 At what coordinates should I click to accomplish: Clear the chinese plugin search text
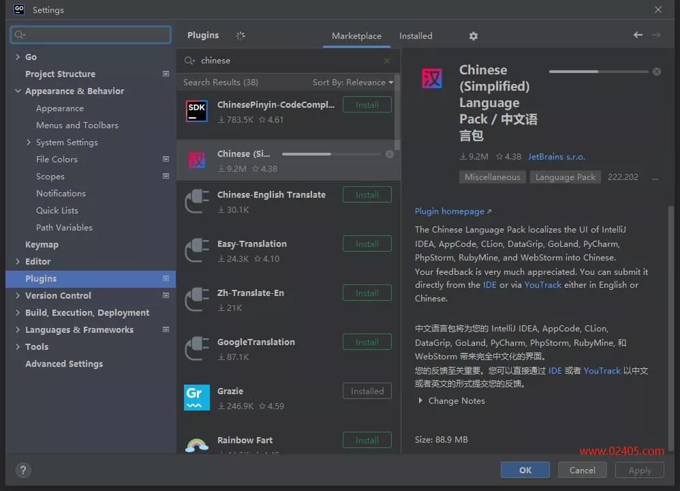click(x=387, y=61)
